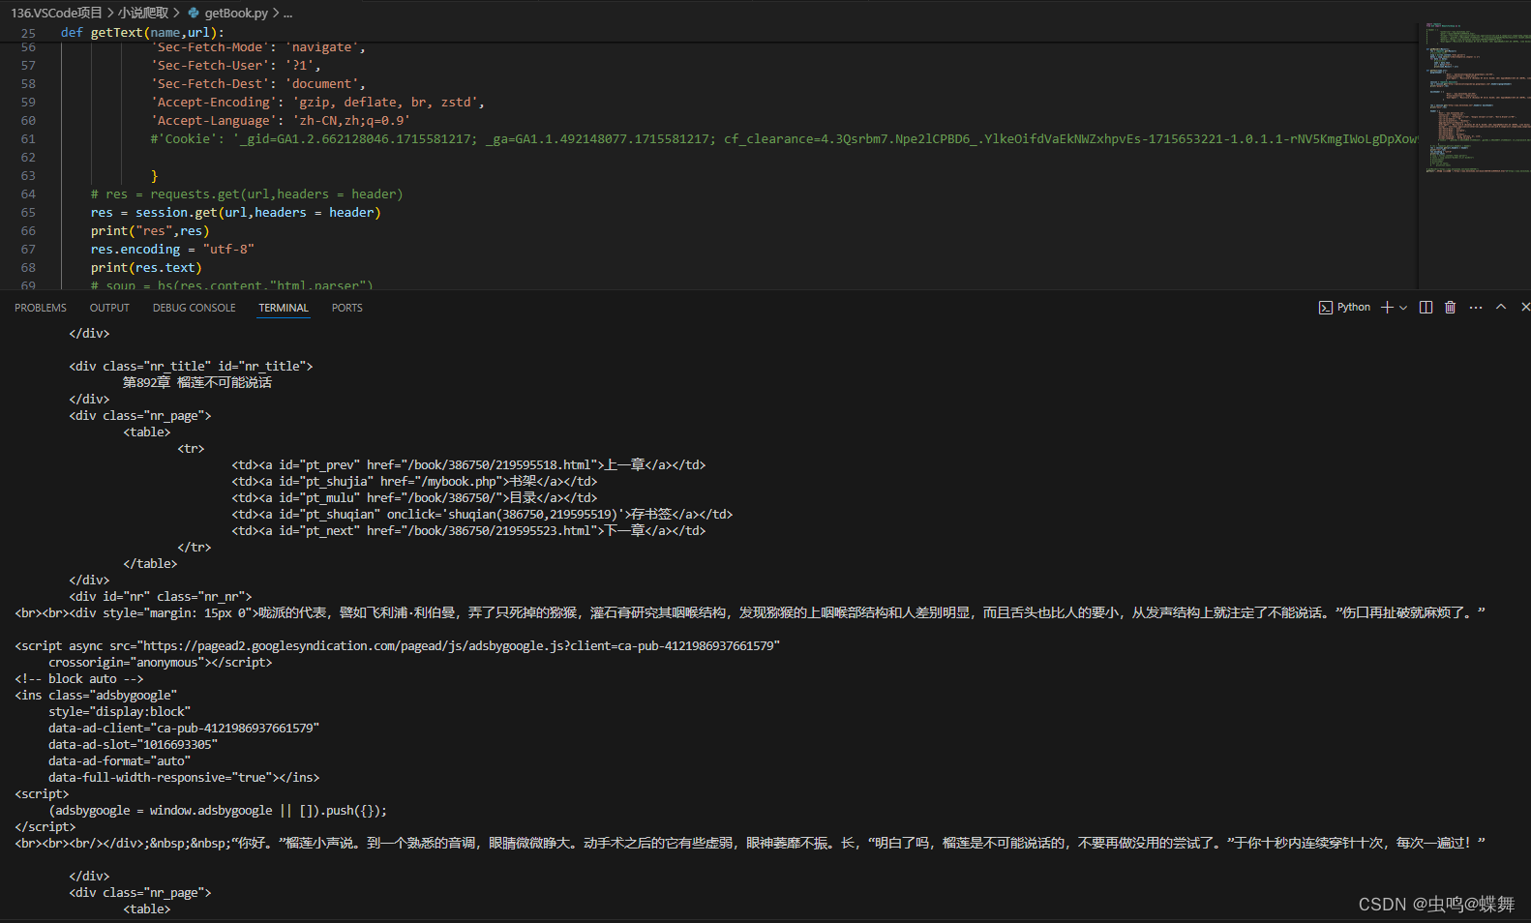This screenshot has width=1531, height=923.
Task: Click the terminal line containing 'pt_shuqian'
Action: (482, 515)
